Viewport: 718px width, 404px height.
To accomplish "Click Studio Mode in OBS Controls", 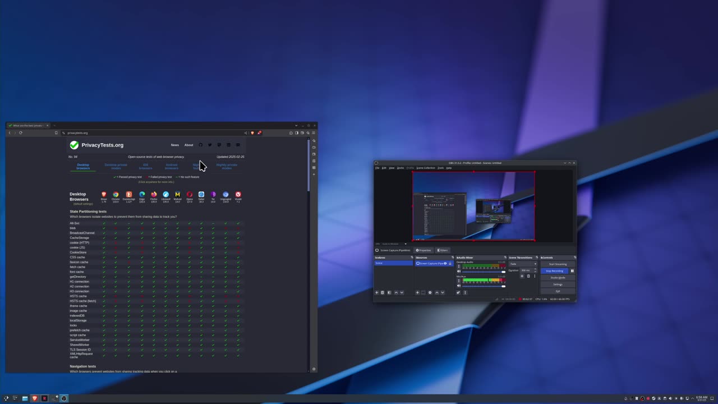I will [x=558, y=278].
